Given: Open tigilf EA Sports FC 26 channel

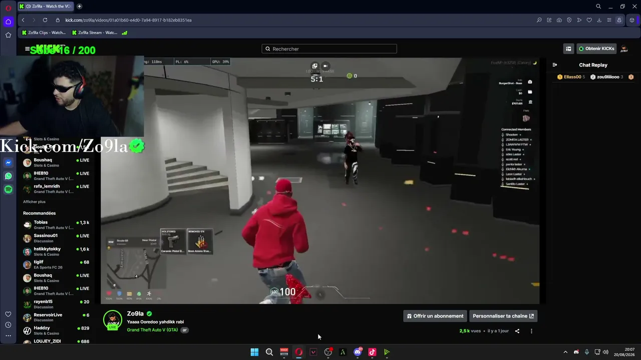Looking at the screenshot, I should pos(56,264).
